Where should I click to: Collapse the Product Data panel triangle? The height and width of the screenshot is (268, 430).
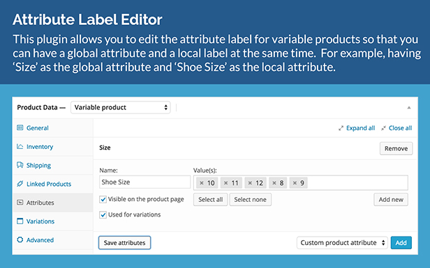[x=409, y=107]
